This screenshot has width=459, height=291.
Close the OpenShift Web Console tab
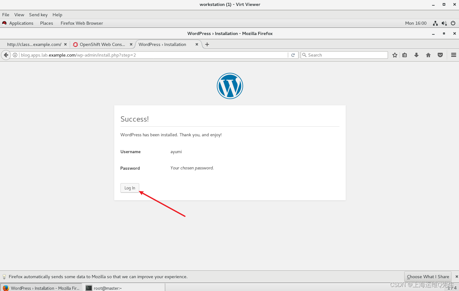(x=131, y=44)
